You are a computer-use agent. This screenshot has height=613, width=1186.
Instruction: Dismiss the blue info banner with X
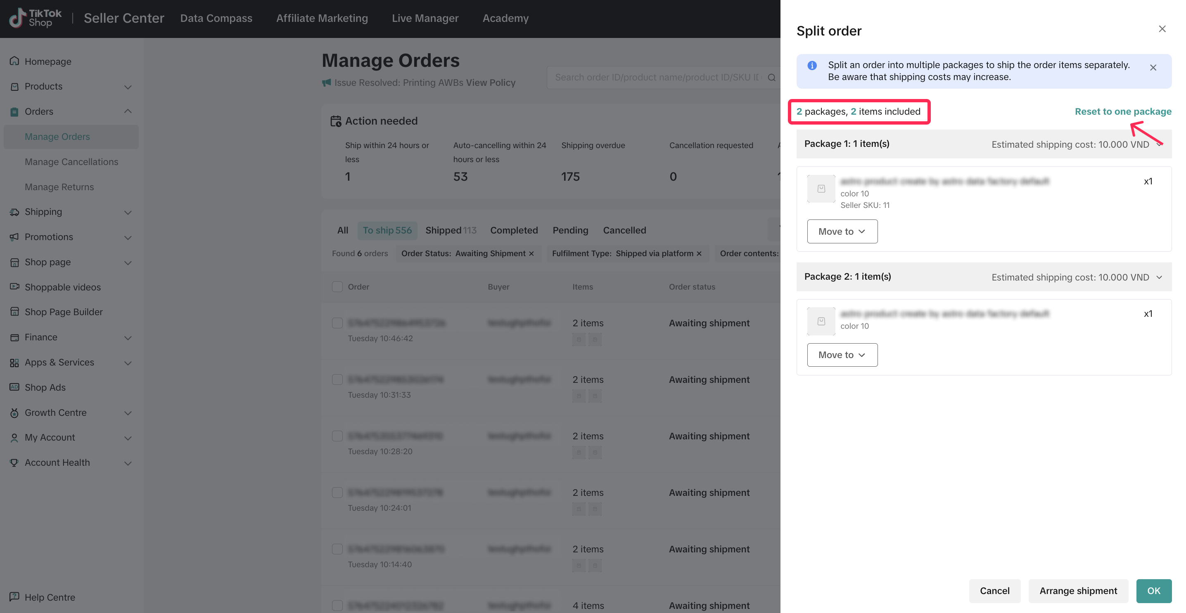tap(1153, 68)
